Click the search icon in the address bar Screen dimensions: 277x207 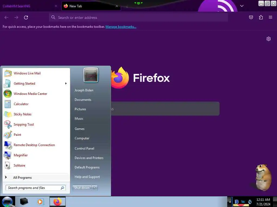[53, 17]
